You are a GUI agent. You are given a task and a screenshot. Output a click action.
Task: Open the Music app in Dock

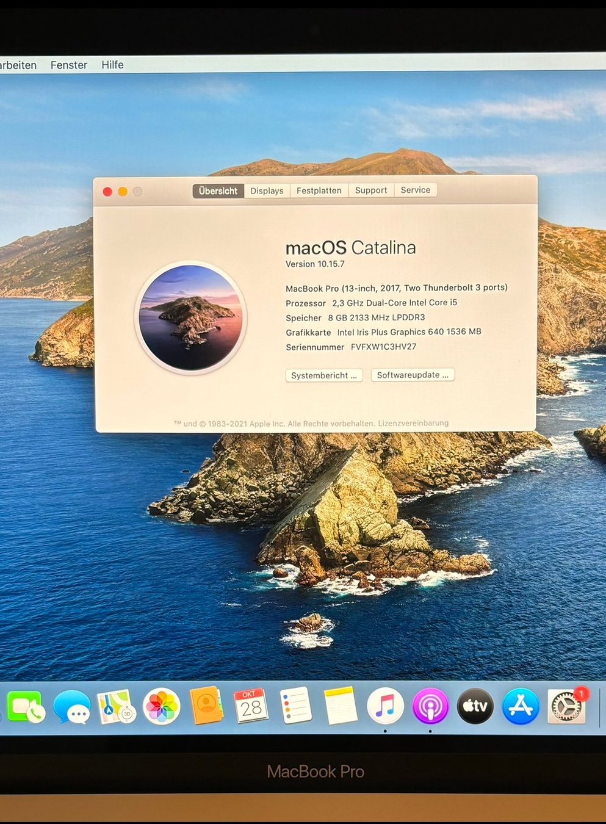click(x=385, y=706)
